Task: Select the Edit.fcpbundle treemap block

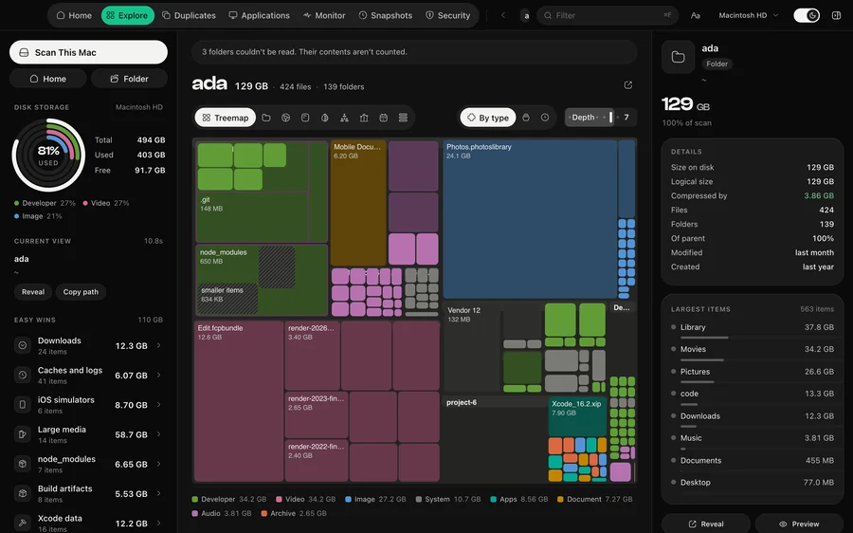Action: 239,401
